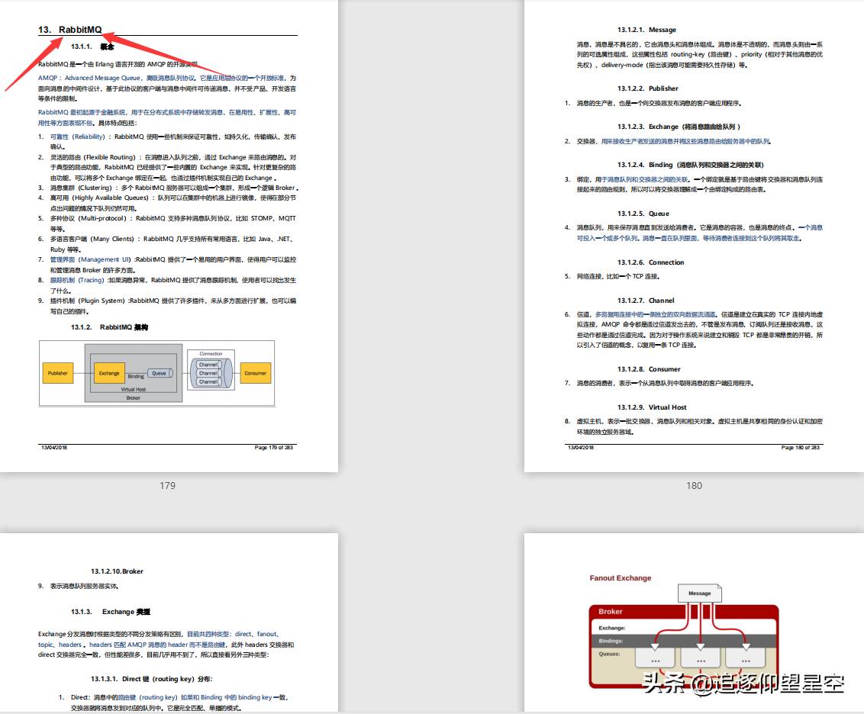Click the page number label '179'
Screen dimensions: 864x714
click(x=167, y=486)
